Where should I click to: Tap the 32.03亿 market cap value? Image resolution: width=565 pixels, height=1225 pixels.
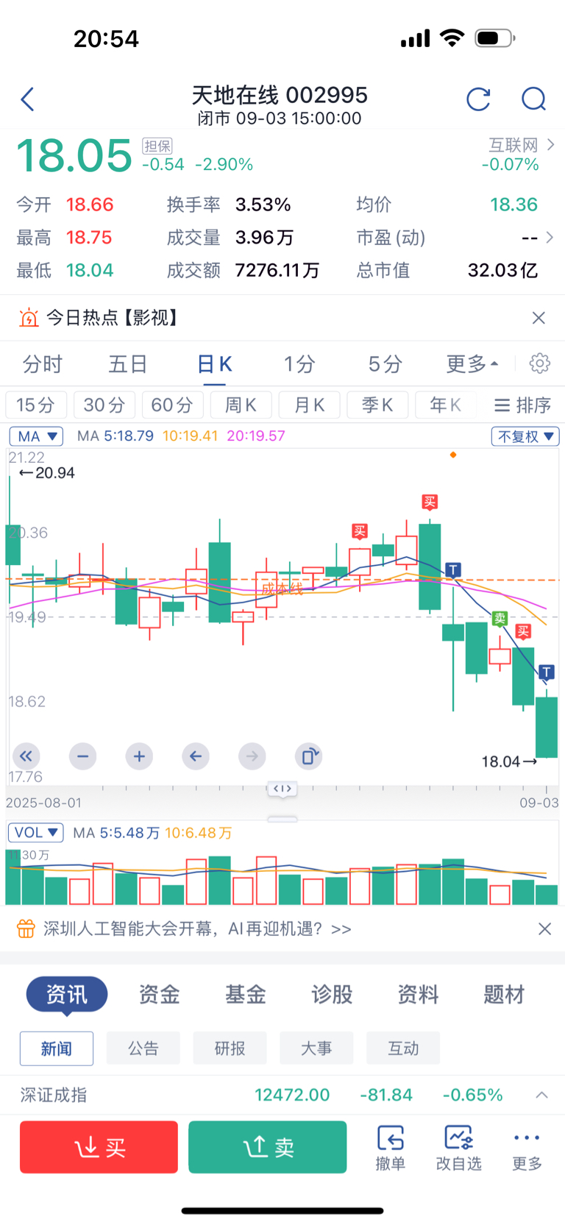pyautogui.click(x=503, y=271)
